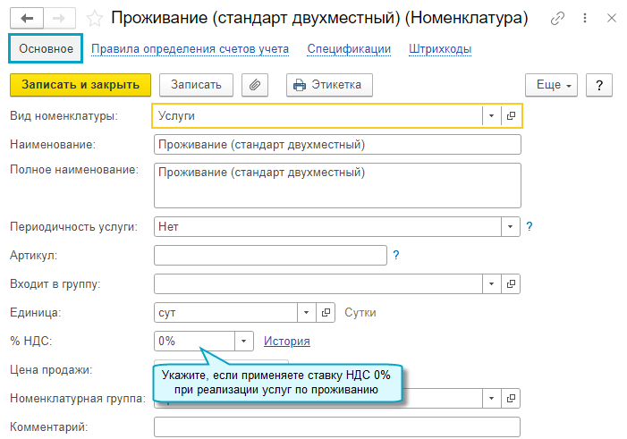Open the % НДС rate dropdown
Image resolution: width=627 pixels, height=439 pixels.
[x=244, y=341]
